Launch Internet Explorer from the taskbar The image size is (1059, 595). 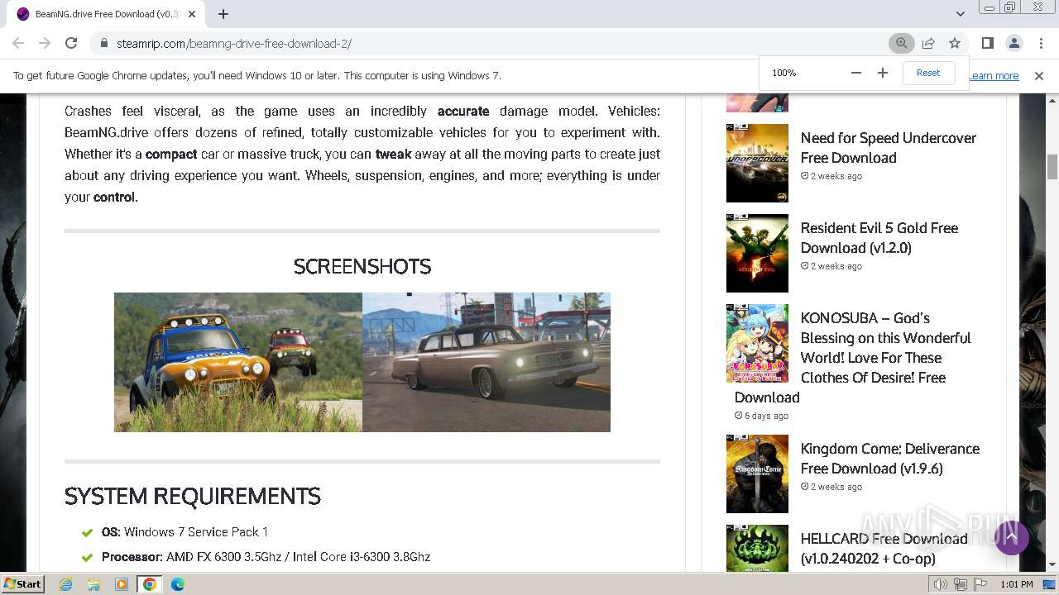click(65, 584)
